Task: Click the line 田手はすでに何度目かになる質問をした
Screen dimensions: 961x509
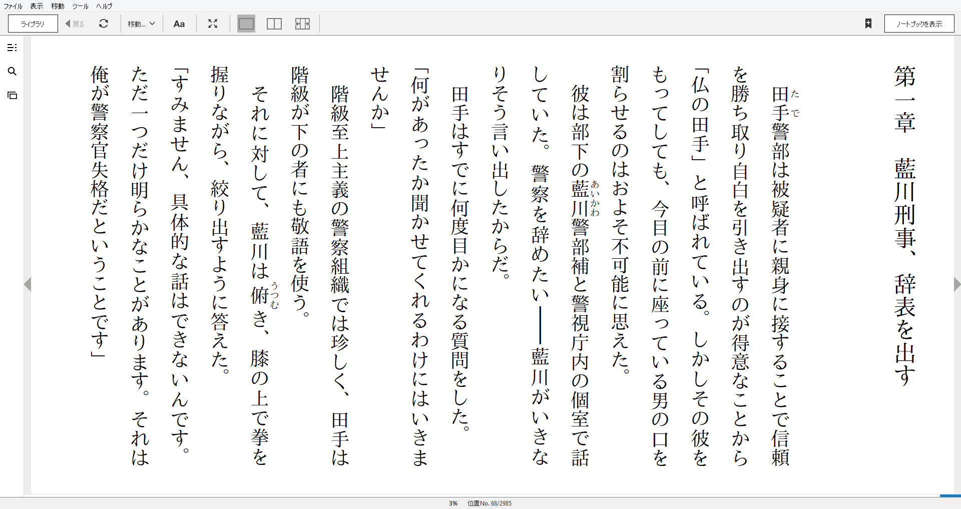Action: [x=460, y=258]
